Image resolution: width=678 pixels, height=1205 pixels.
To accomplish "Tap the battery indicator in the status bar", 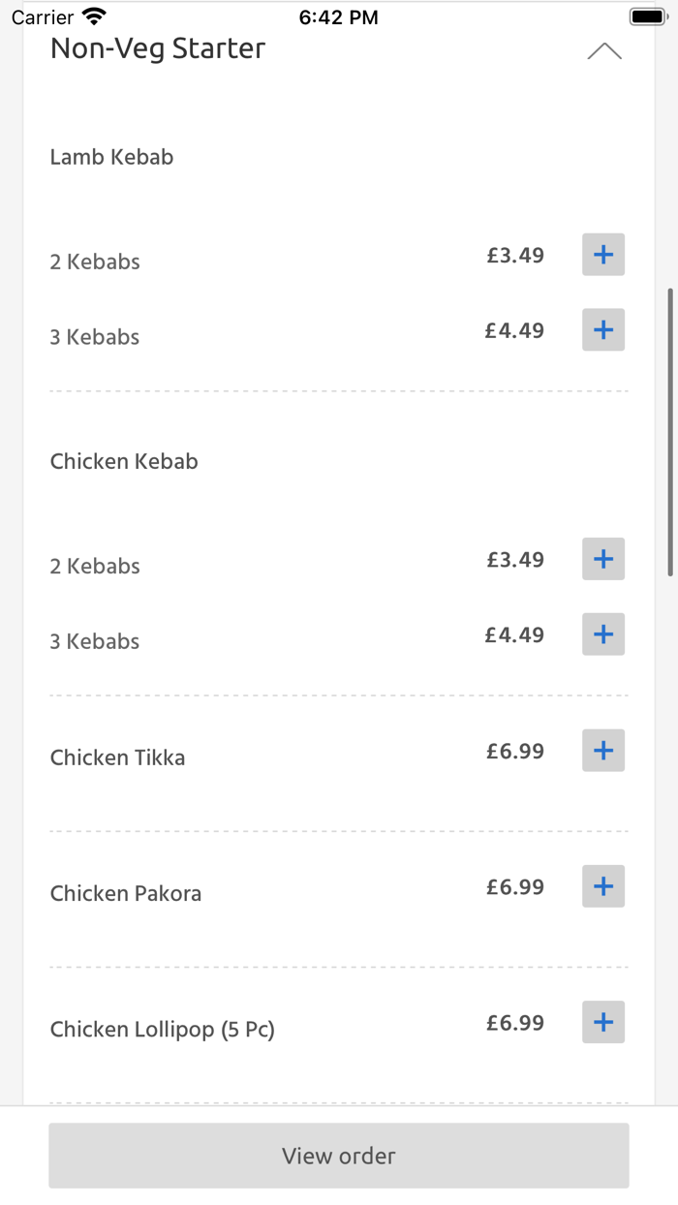I will 646,15.
